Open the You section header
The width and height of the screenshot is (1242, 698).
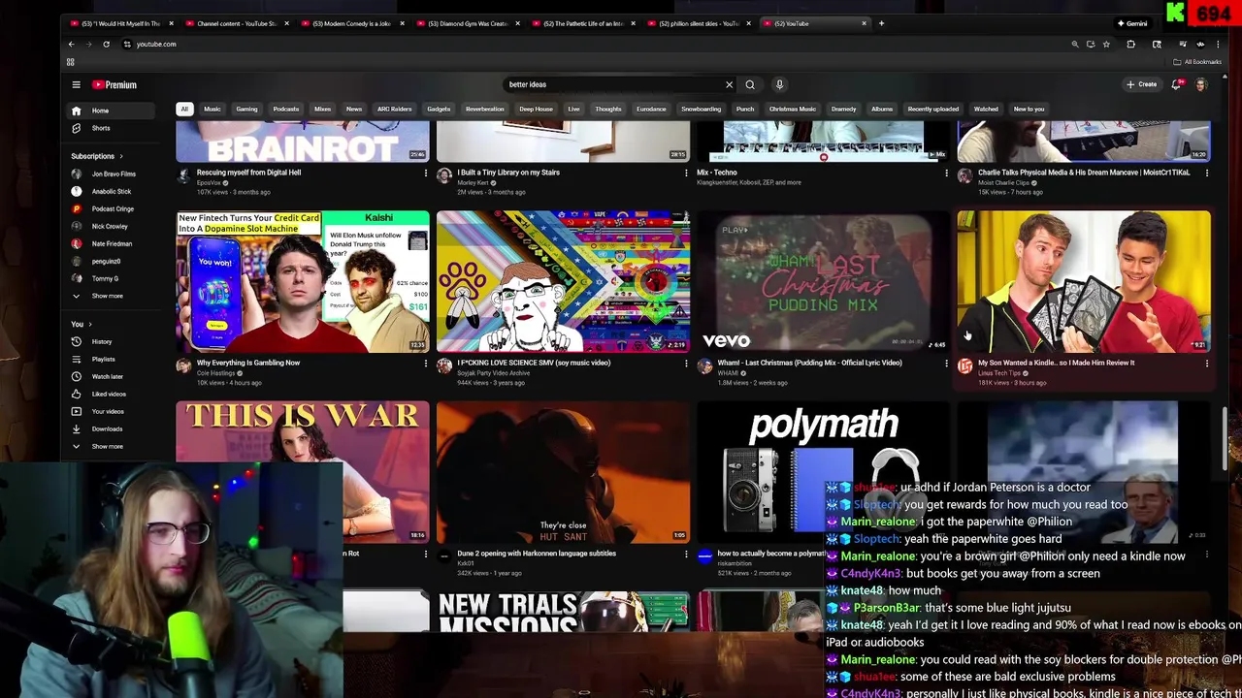[81, 324]
